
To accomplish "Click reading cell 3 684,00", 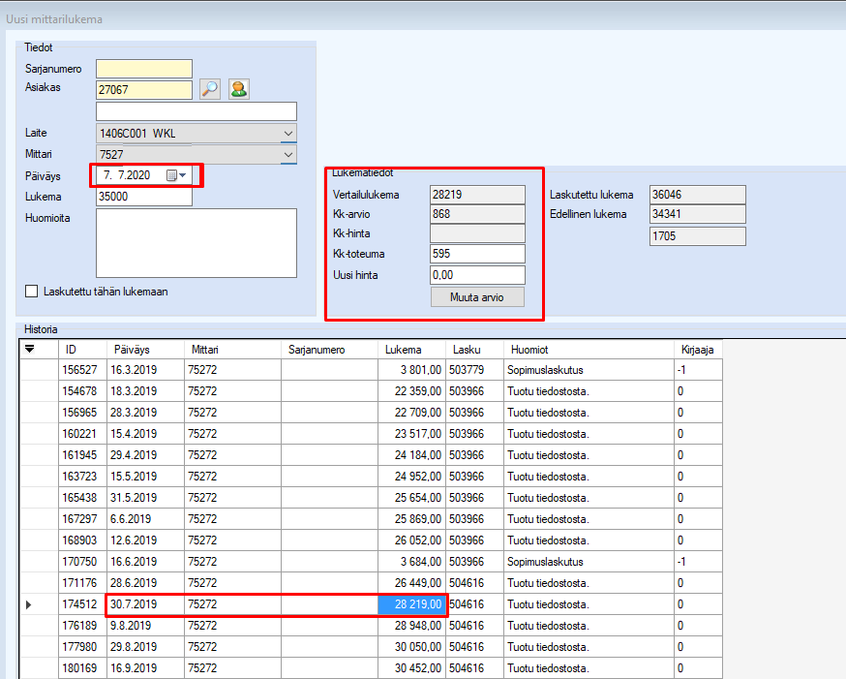I will point(411,562).
